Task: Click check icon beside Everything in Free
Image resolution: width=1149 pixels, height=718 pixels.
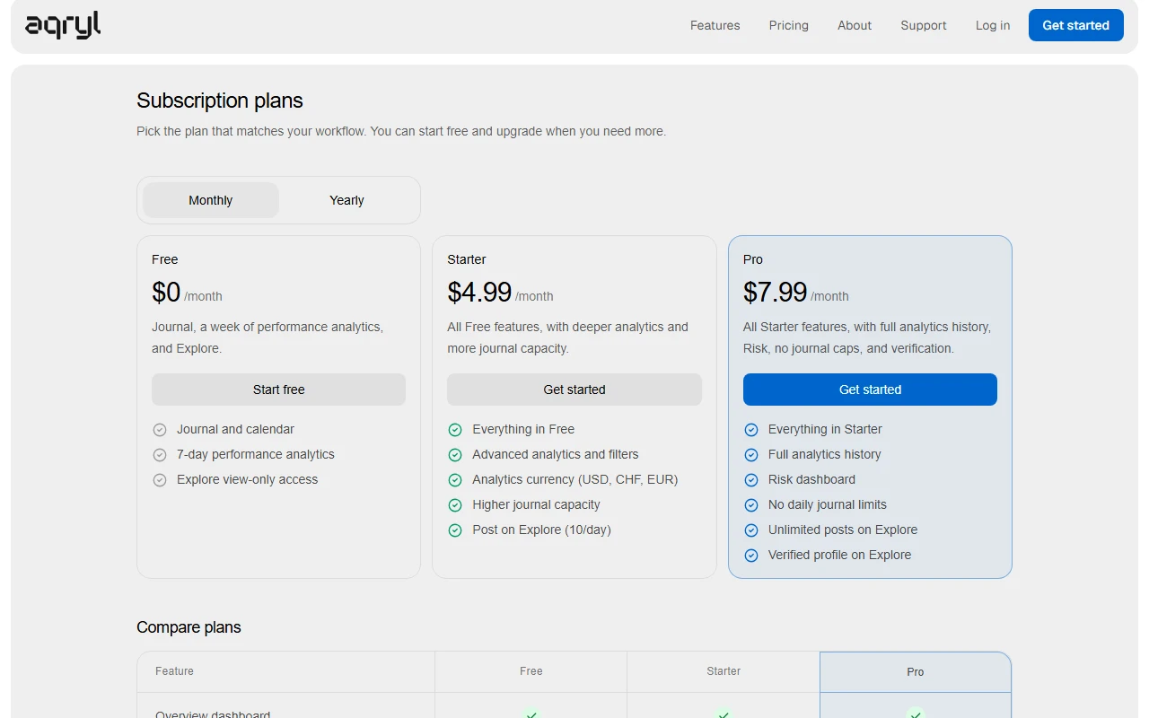Action: click(455, 430)
